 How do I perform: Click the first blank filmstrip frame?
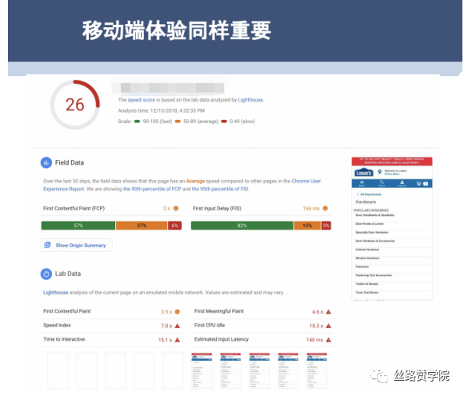tap(58, 370)
